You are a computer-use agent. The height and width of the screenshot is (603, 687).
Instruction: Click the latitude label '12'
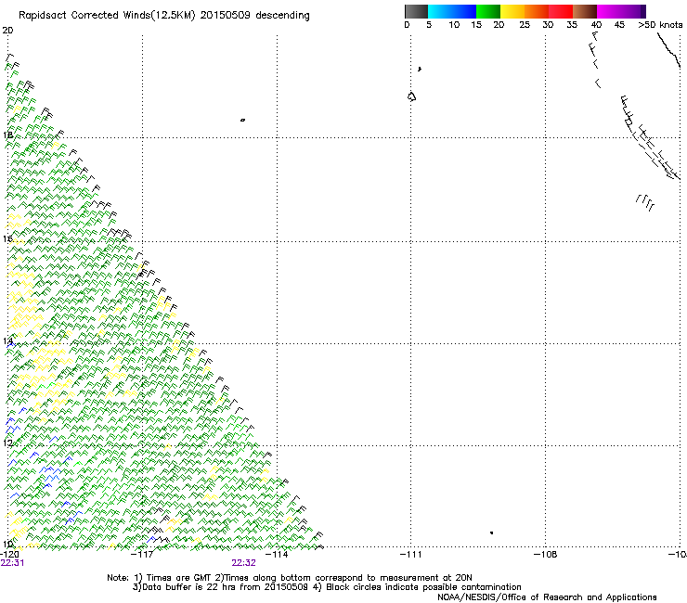point(7,443)
